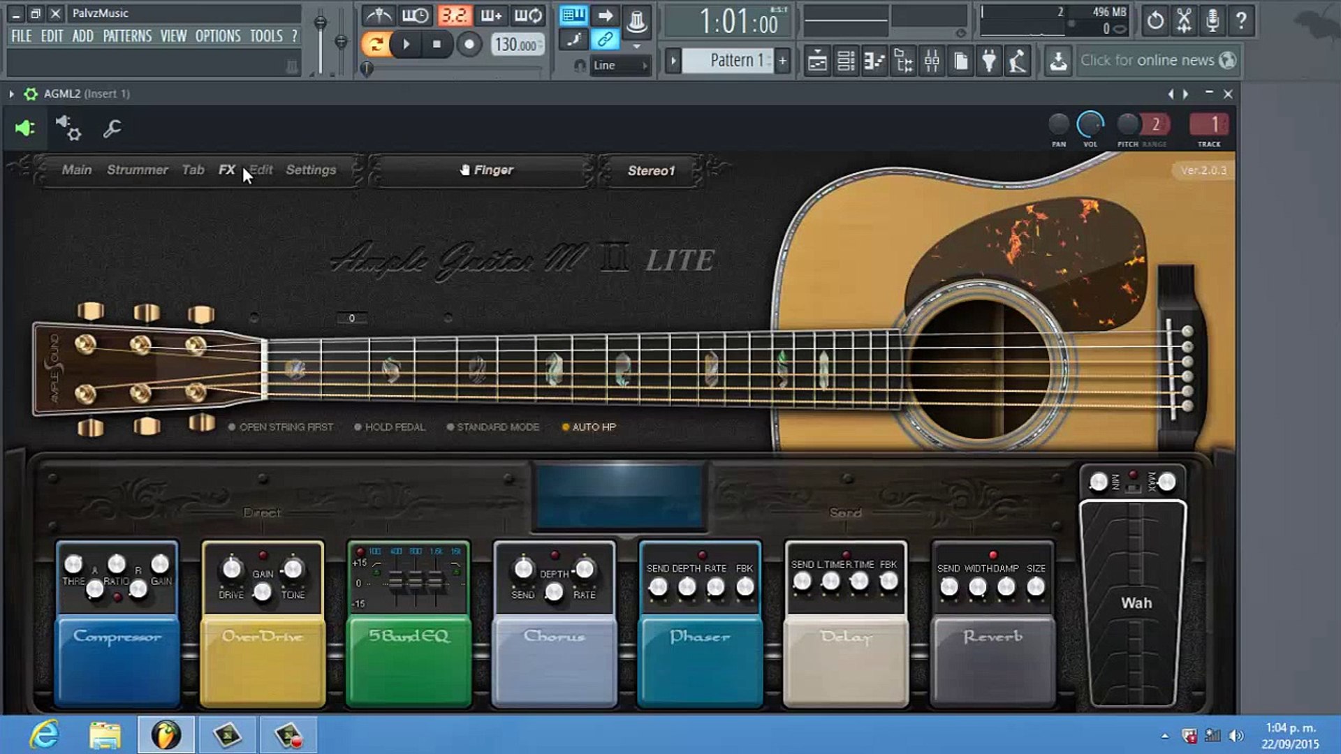This screenshot has height=754, width=1341.
Task: Open the Playlist view icon
Action: pos(817,61)
